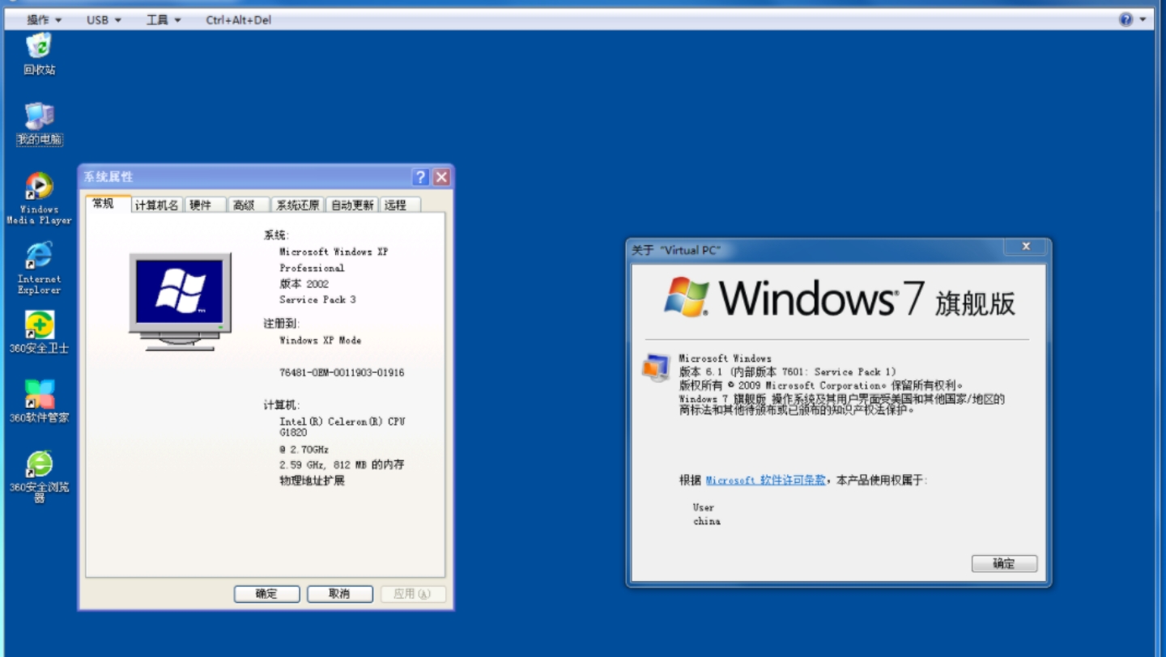Switch to the 系统还原 tab
The image size is (1166, 657).
click(297, 206)
